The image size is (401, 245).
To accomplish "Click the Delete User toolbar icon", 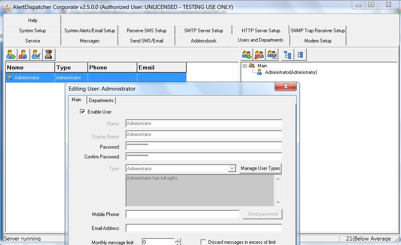I will (x=23, y=55).
